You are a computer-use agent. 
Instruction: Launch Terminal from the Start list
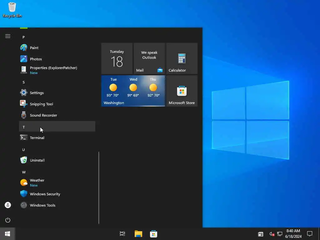pyautogui.click(x=57, y=138)
